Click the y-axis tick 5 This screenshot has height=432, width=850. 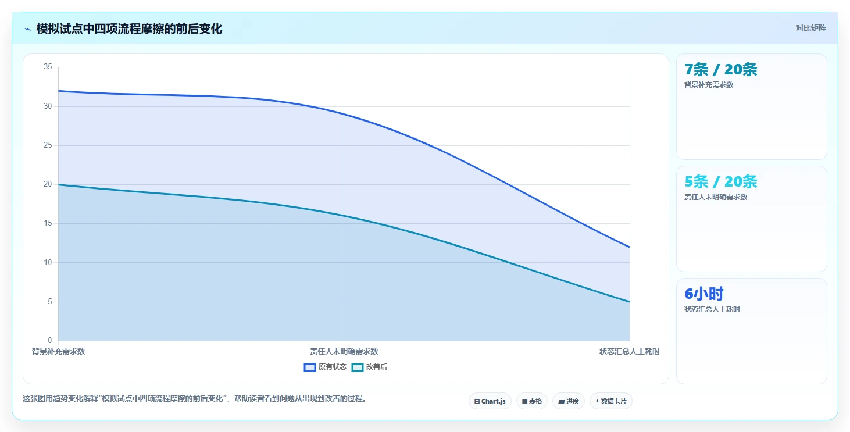tap(49, 302)
